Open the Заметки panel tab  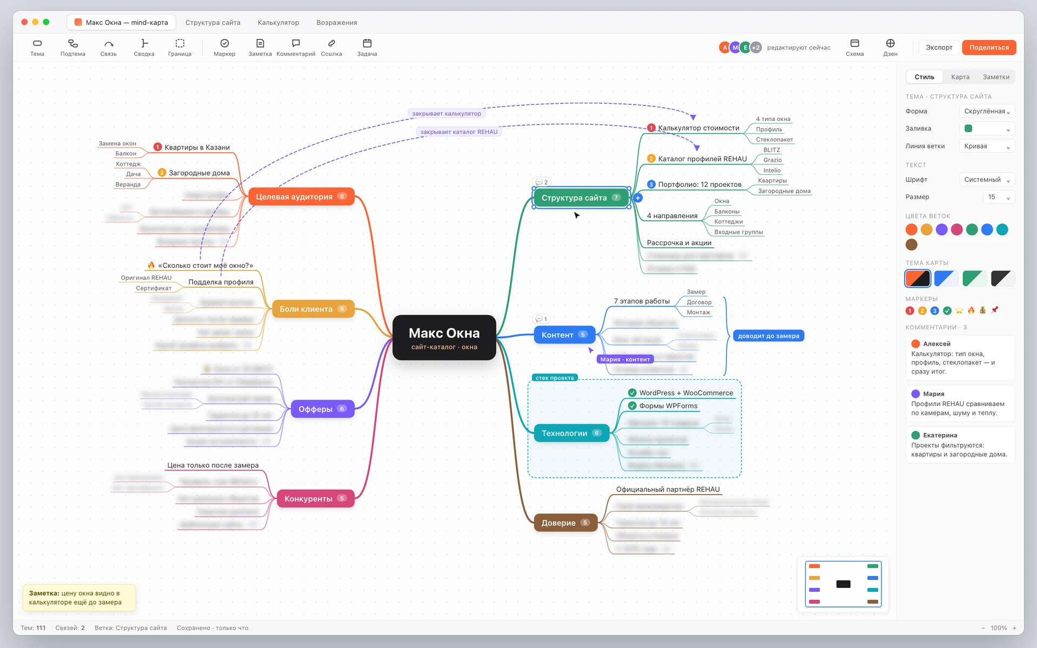pyautogui.click(x=996, y=77)
